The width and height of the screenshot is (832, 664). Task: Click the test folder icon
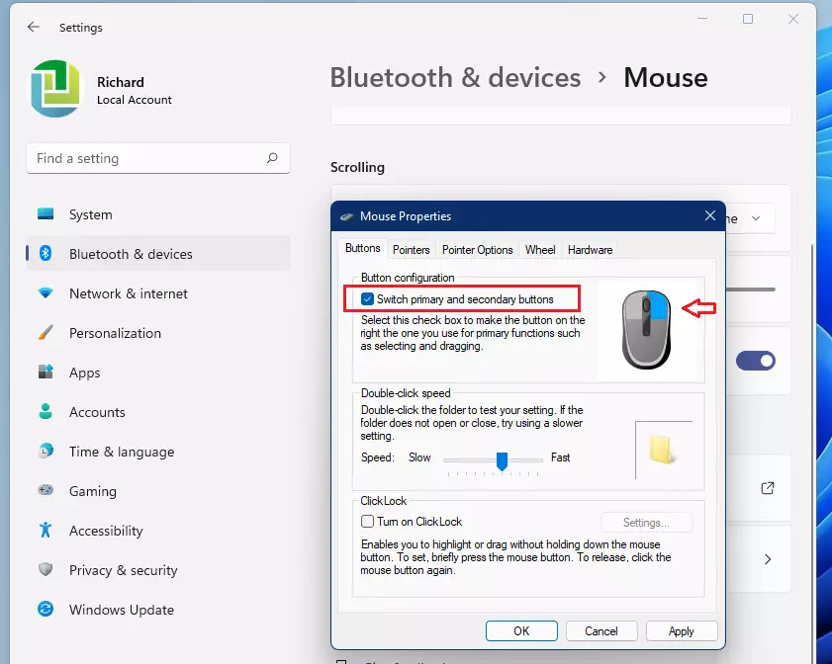662,450
